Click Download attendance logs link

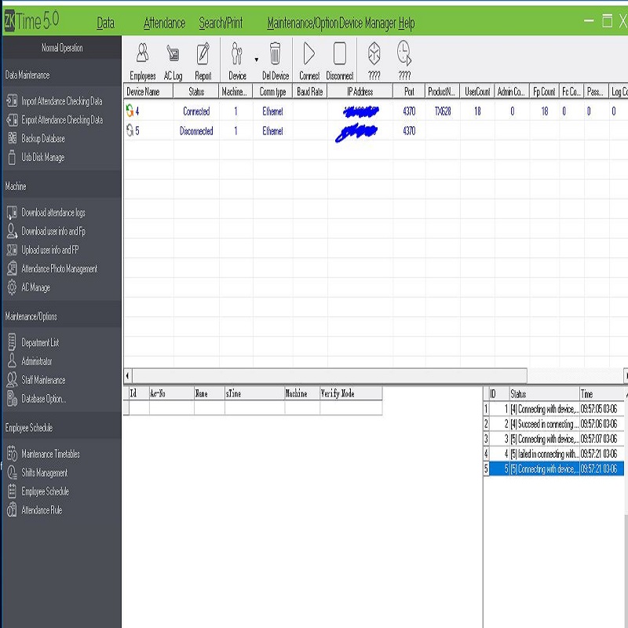(x=53, y=213)
